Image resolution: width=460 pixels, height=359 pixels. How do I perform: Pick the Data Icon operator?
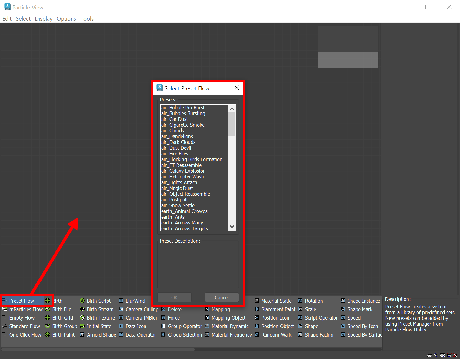click(133, 326)
